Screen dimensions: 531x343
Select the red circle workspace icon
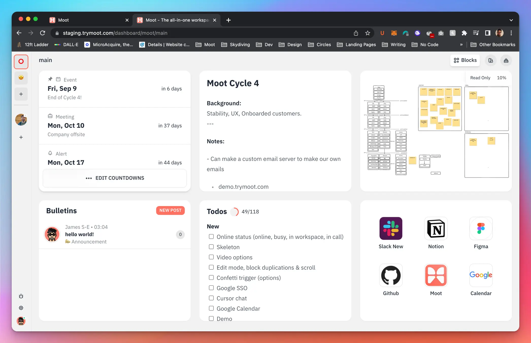point(21,61)
